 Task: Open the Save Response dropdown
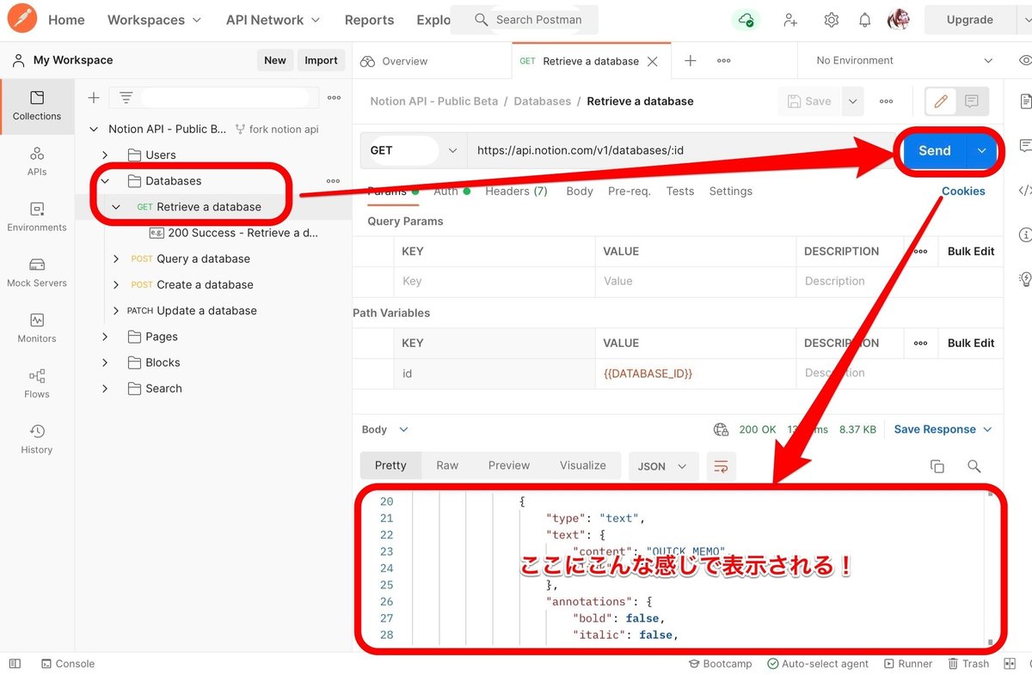[943, 429]
